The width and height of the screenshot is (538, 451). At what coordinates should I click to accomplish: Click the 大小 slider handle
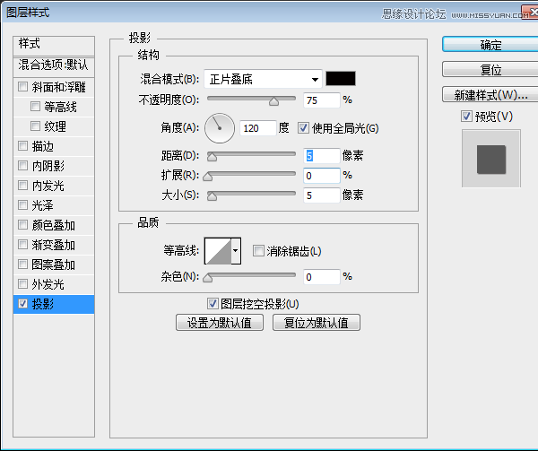212,196
